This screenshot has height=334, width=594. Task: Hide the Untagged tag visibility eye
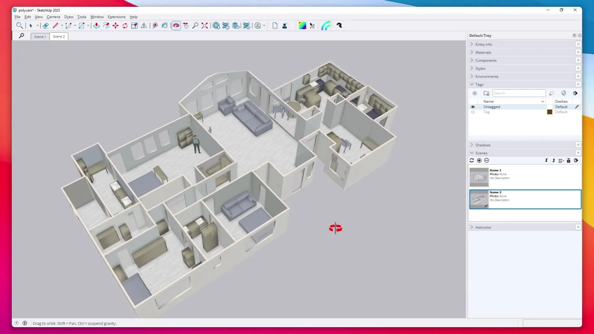click(473, 107)
